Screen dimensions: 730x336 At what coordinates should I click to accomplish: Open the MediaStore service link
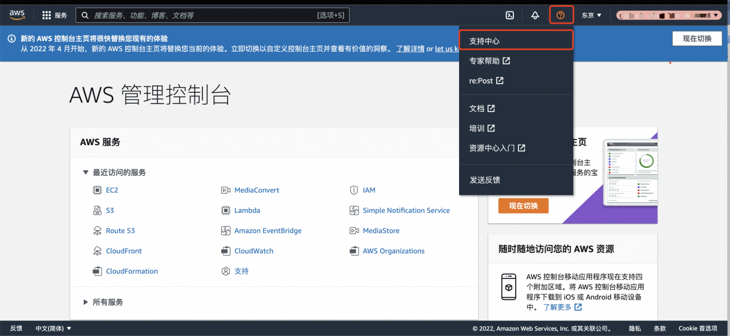coord(381,231)
